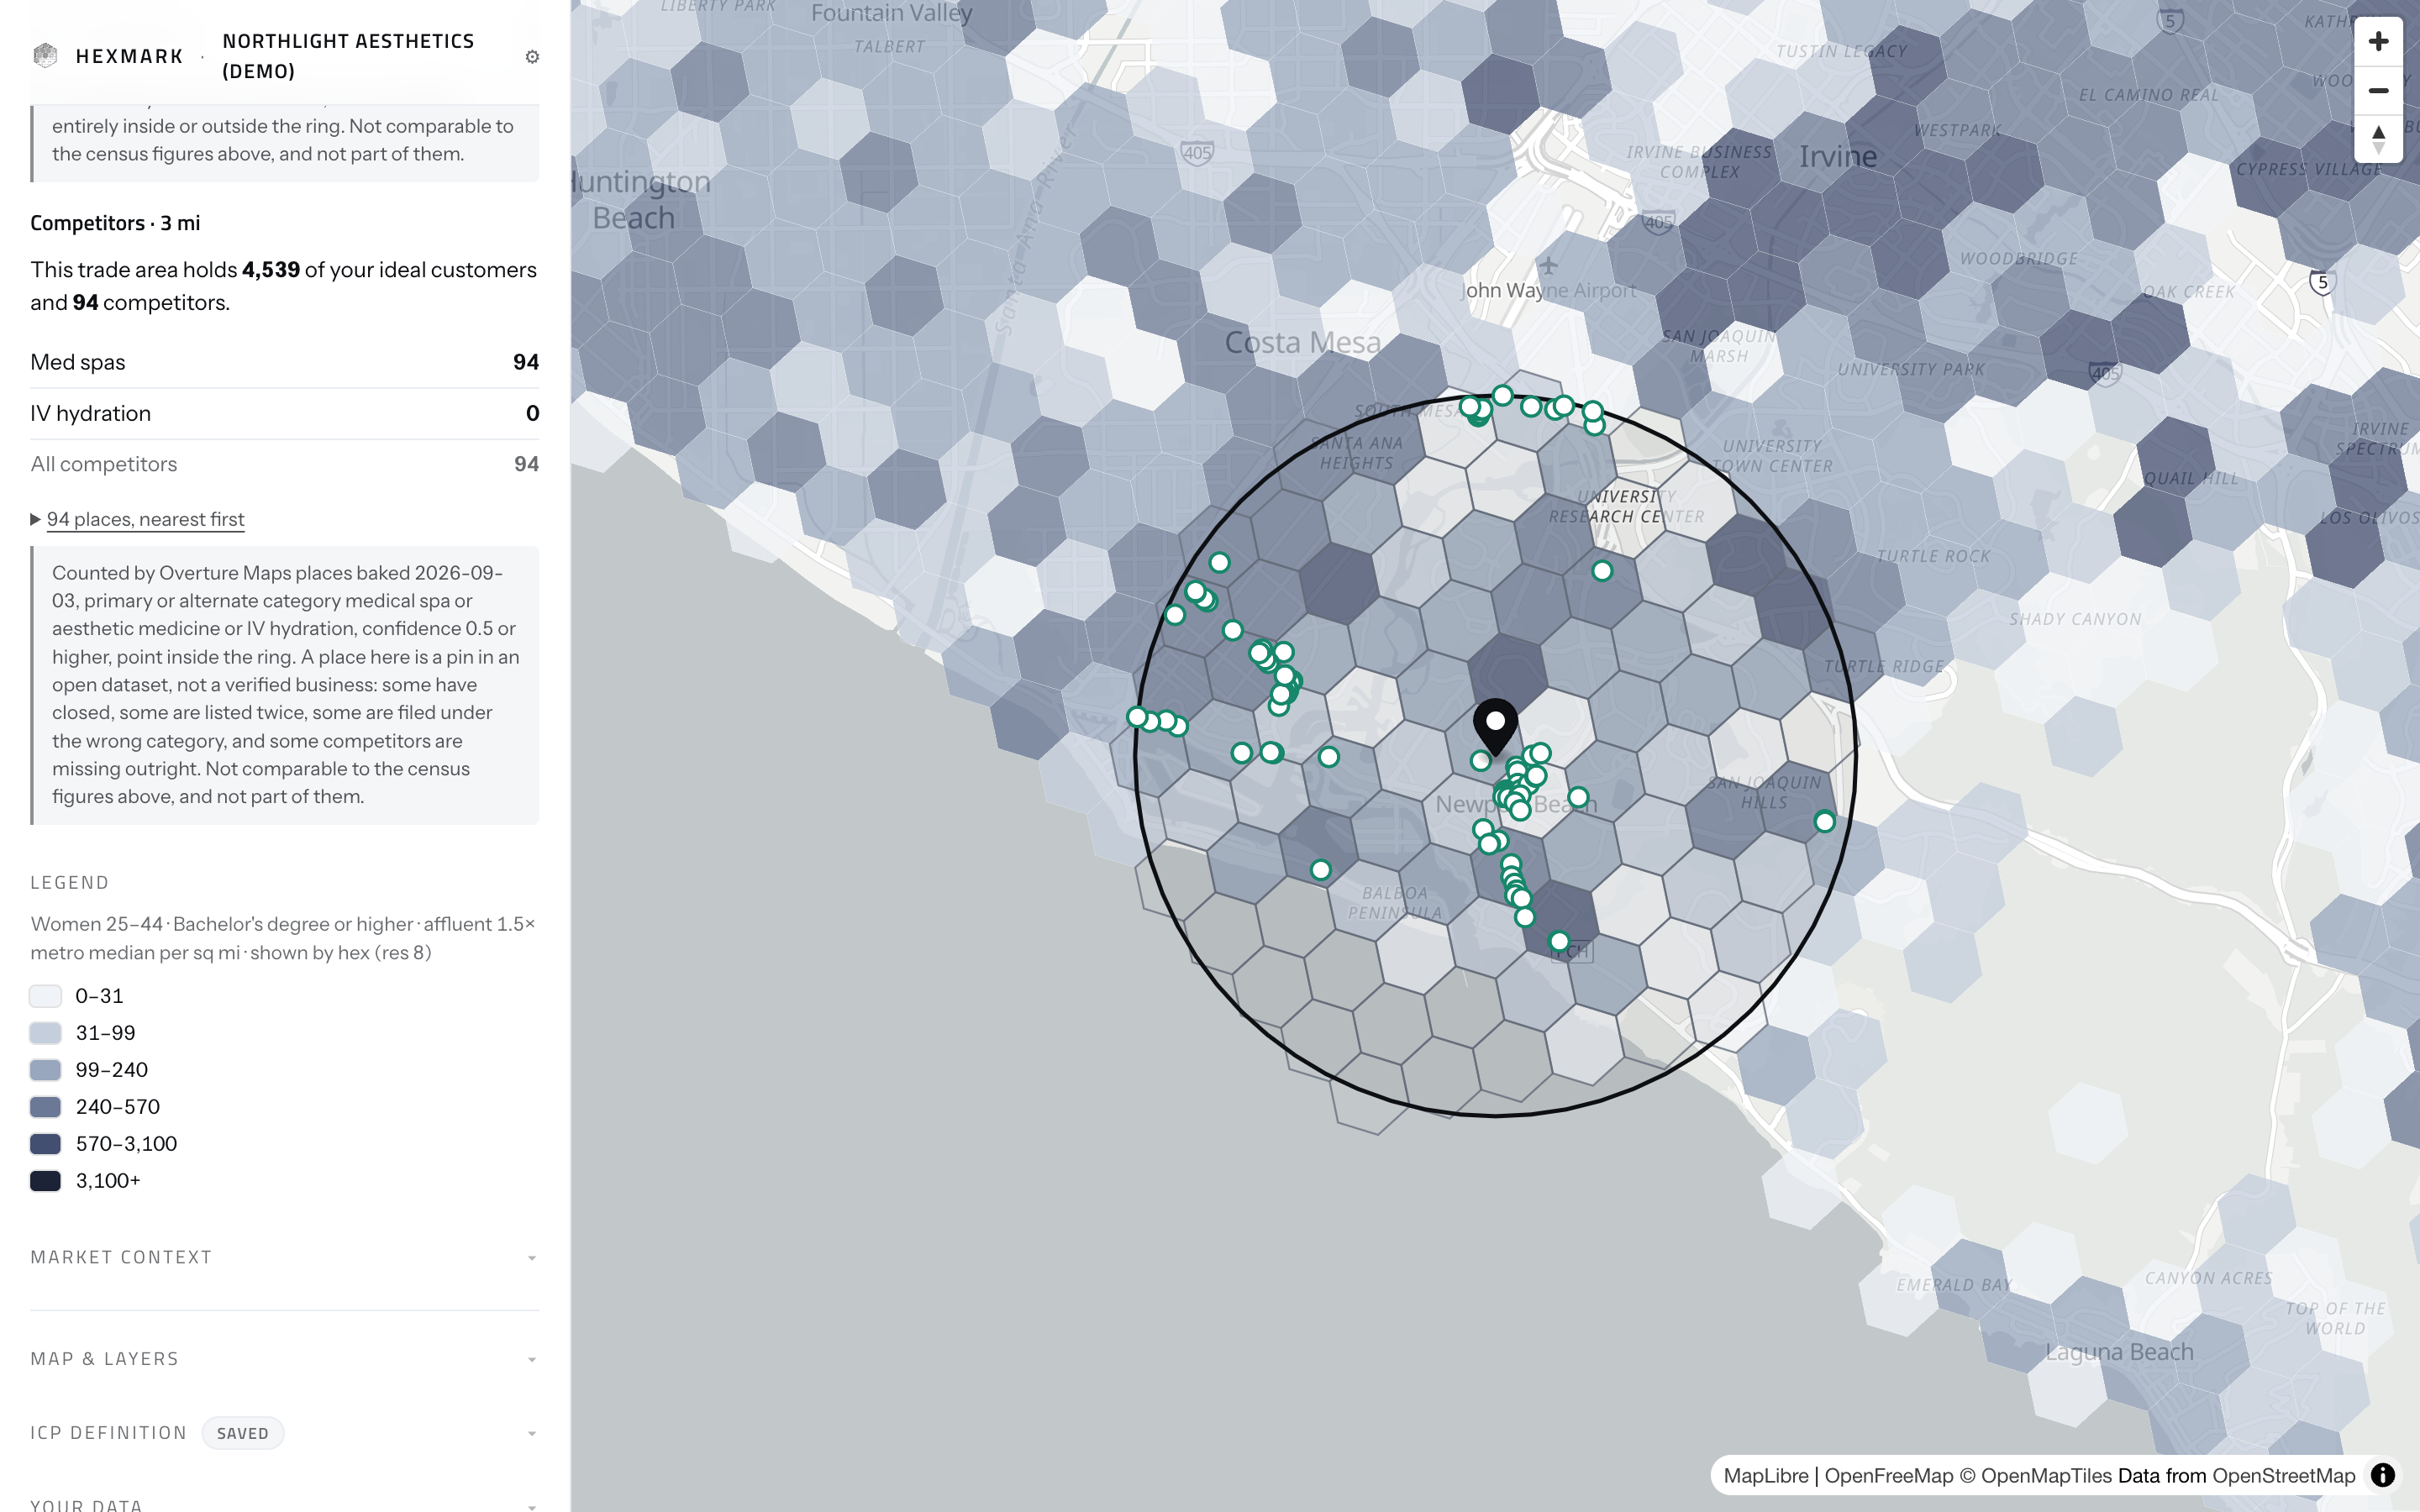Open the MapLibre attribution link

click(x=1766, y=1475)
